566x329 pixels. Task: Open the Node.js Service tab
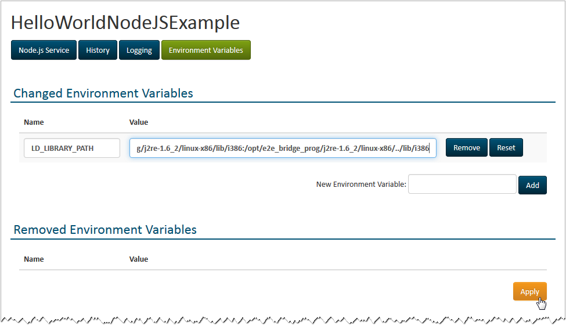44,50
